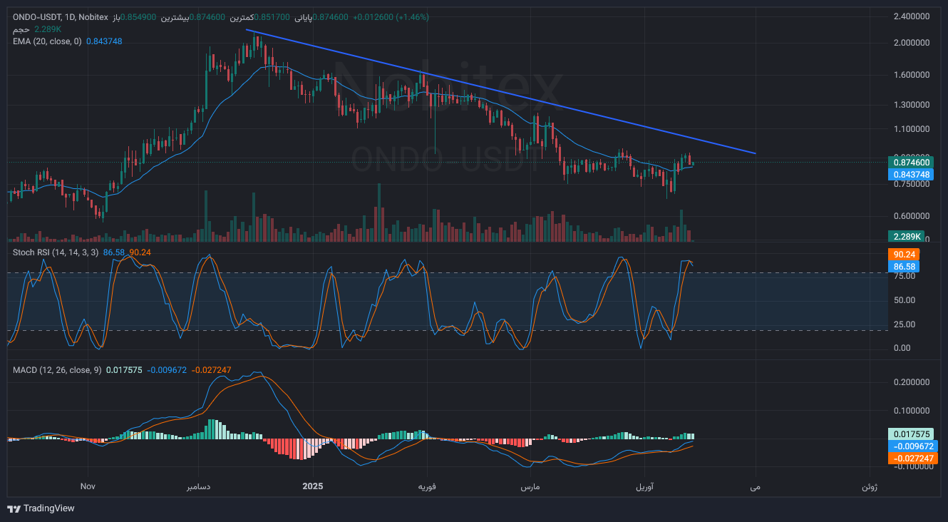This screenshot has width=948, height=522.
Task: Click the مارس label on time axis
Action: [x=530, y=486]
